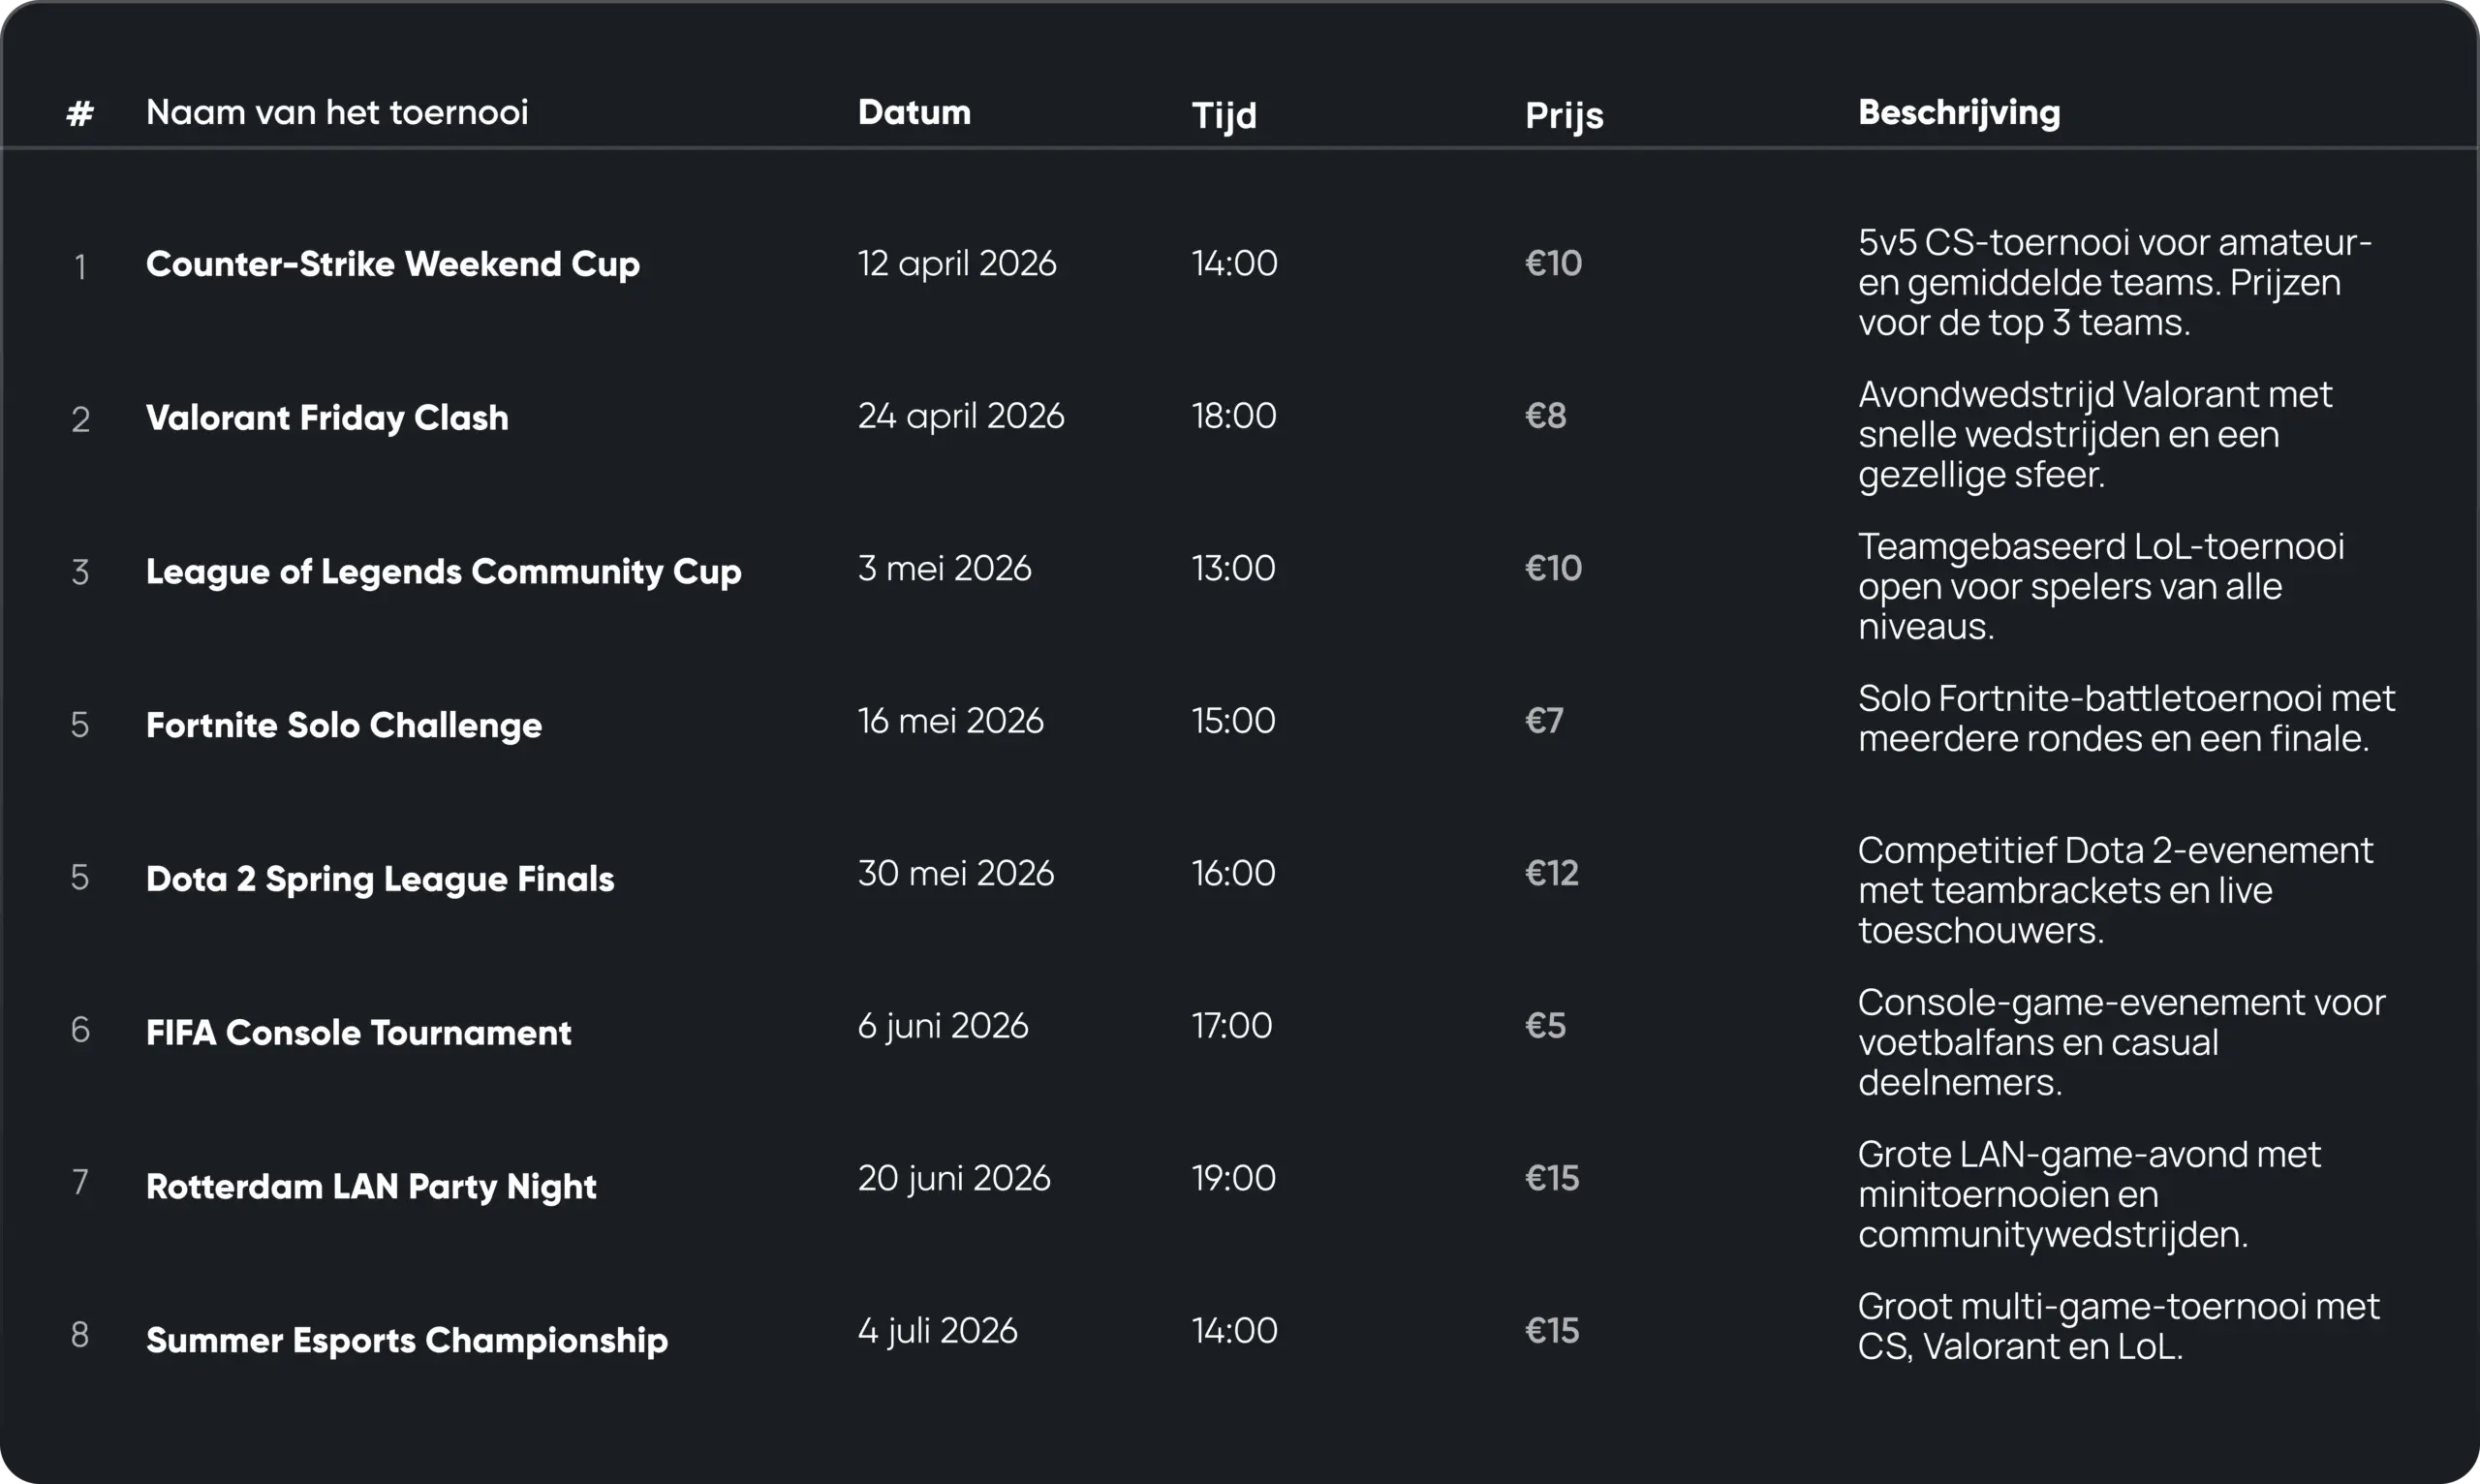The image size is (2480, 1484).
Task: Select the Beschrijving column header
Action: [1959, 112]
